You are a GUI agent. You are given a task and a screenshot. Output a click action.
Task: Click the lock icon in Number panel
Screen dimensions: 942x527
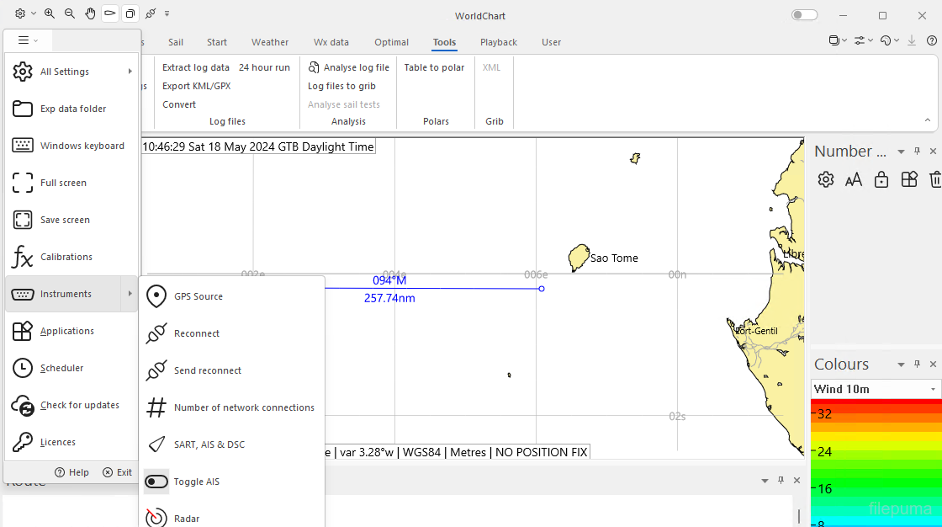(x=881, y=179)
